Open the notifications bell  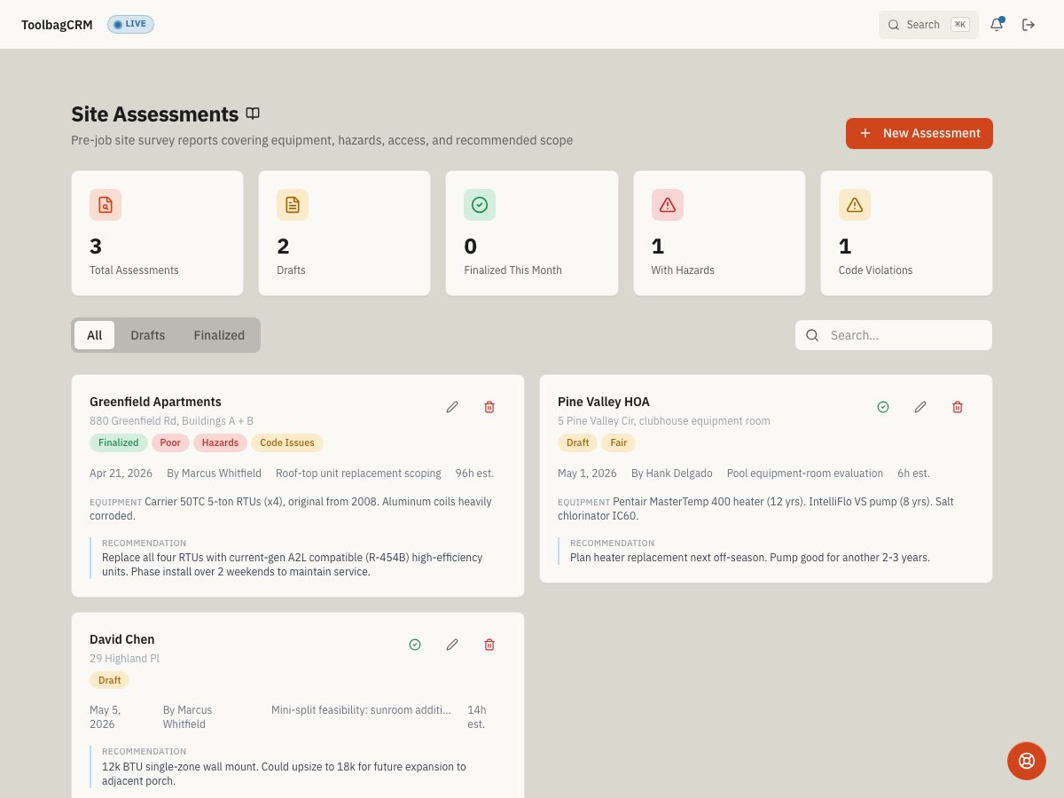(997, 25)
